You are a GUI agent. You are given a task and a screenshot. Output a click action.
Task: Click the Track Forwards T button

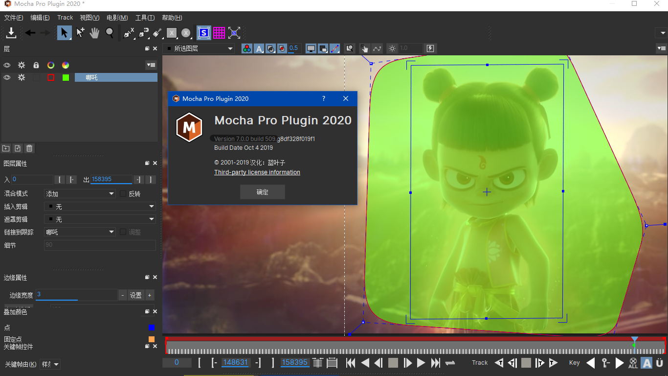(x=553, y=363)
